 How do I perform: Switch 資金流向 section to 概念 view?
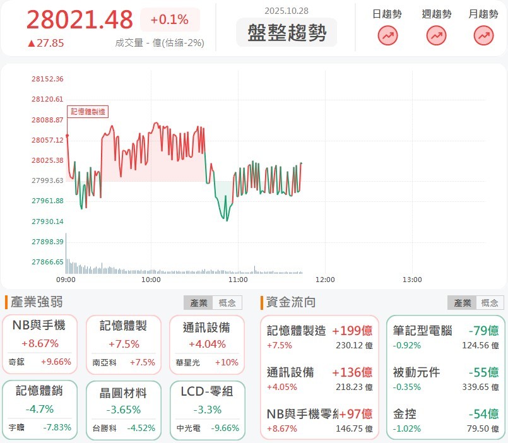pos(490,303)
